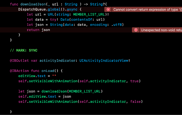This screenshot has height=115, width=182.
Task: Click the downloadJson call in onLoad
Action: point(54,91)
